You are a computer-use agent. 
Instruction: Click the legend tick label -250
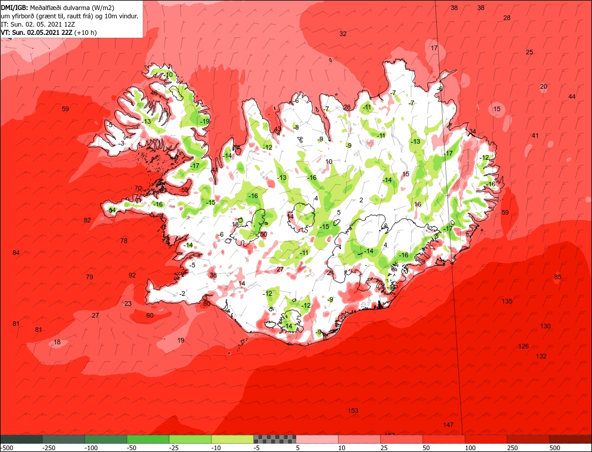(x=49, y=448)
